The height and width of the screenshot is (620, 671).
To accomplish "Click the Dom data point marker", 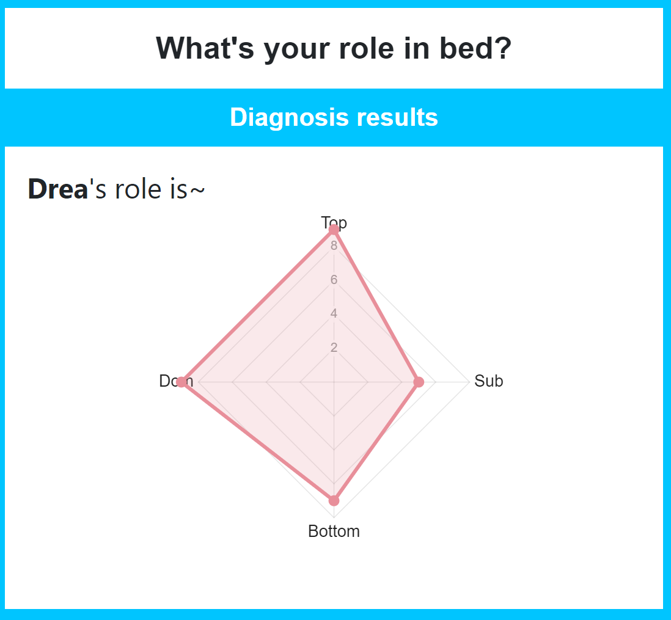I will coord(181,382).
